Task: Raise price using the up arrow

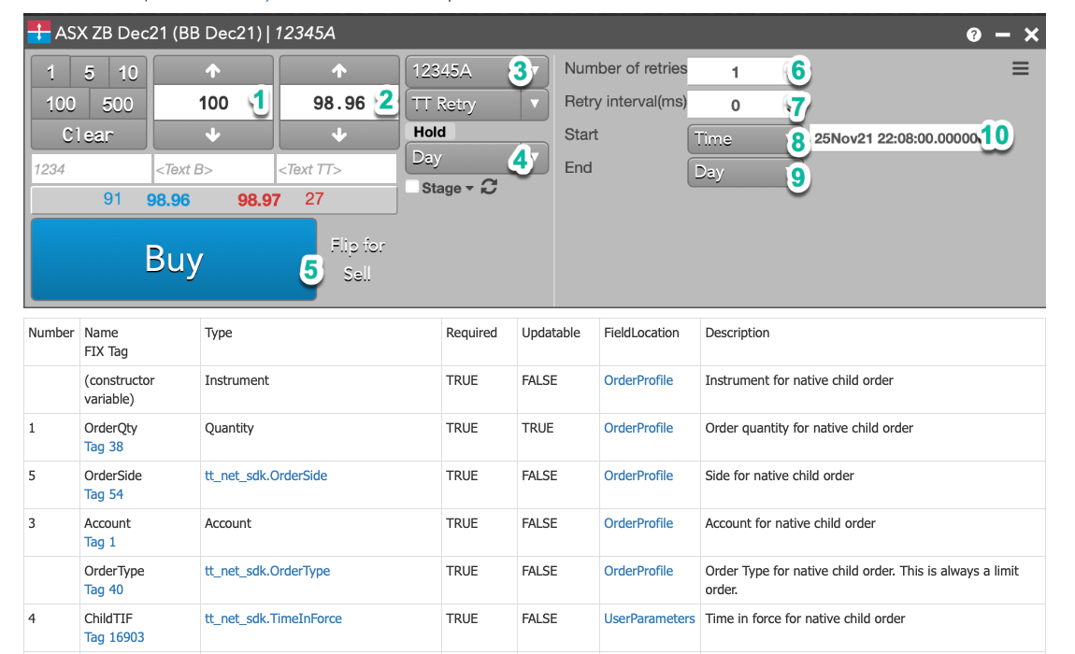Action: [x=339, y=71]
